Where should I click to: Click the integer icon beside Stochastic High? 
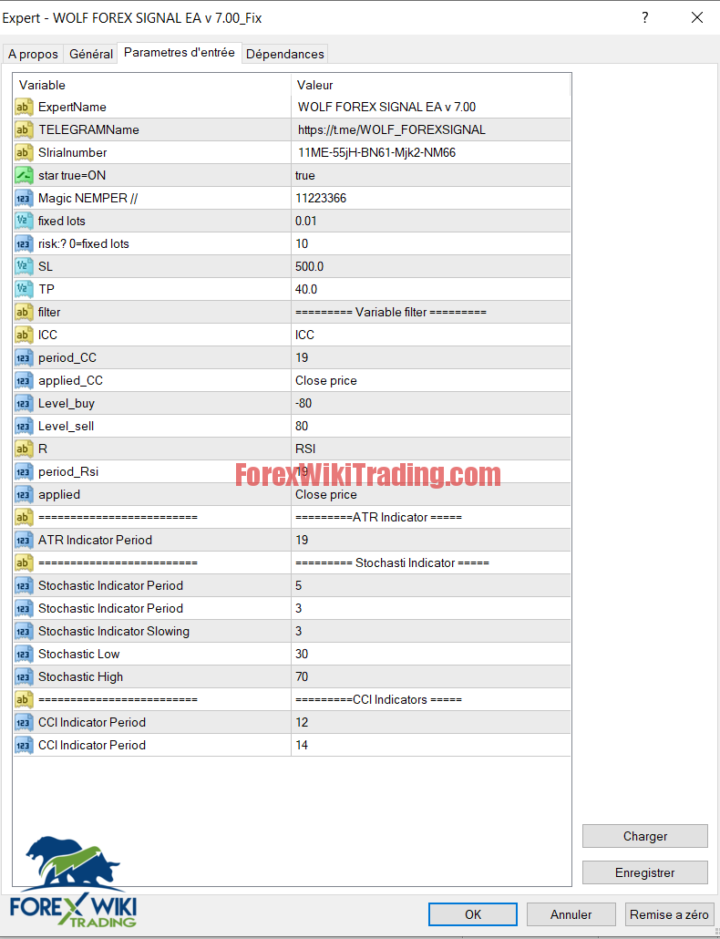tap(24, 676)
